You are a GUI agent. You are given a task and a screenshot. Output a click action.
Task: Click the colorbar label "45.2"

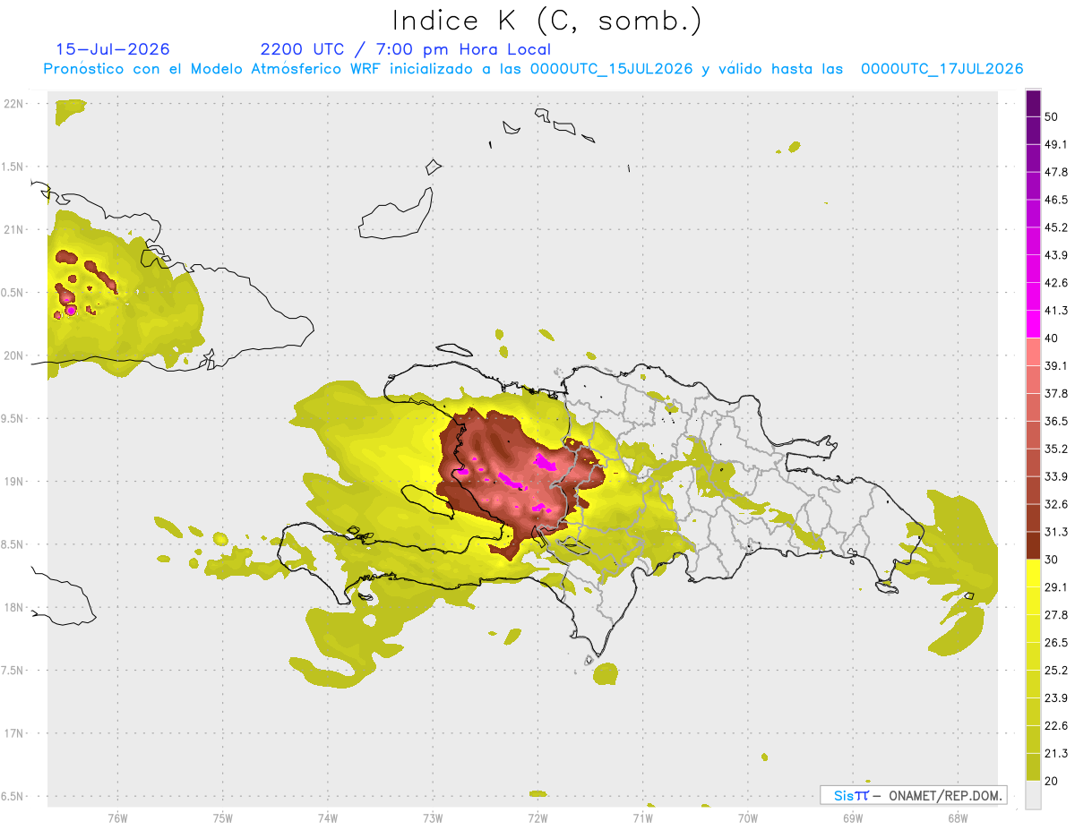(x=1056, y=228)
